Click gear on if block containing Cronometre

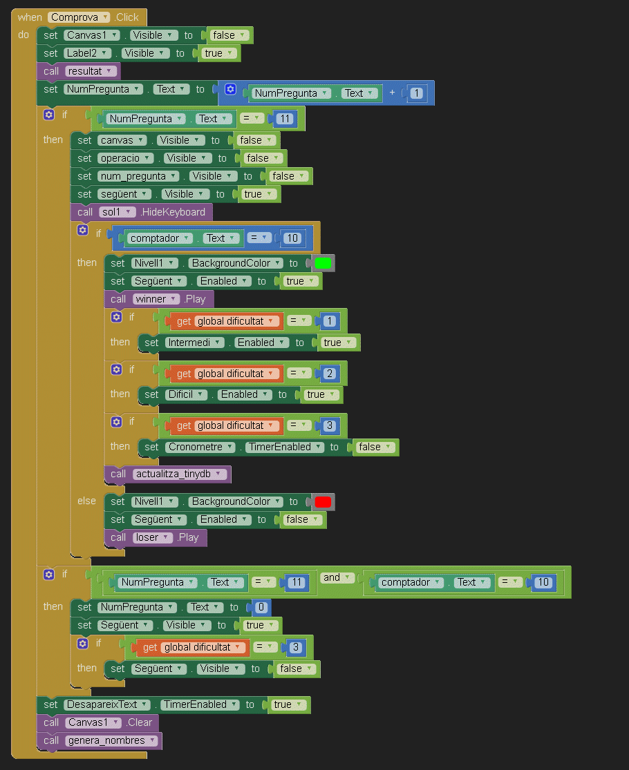pos(116,421)
